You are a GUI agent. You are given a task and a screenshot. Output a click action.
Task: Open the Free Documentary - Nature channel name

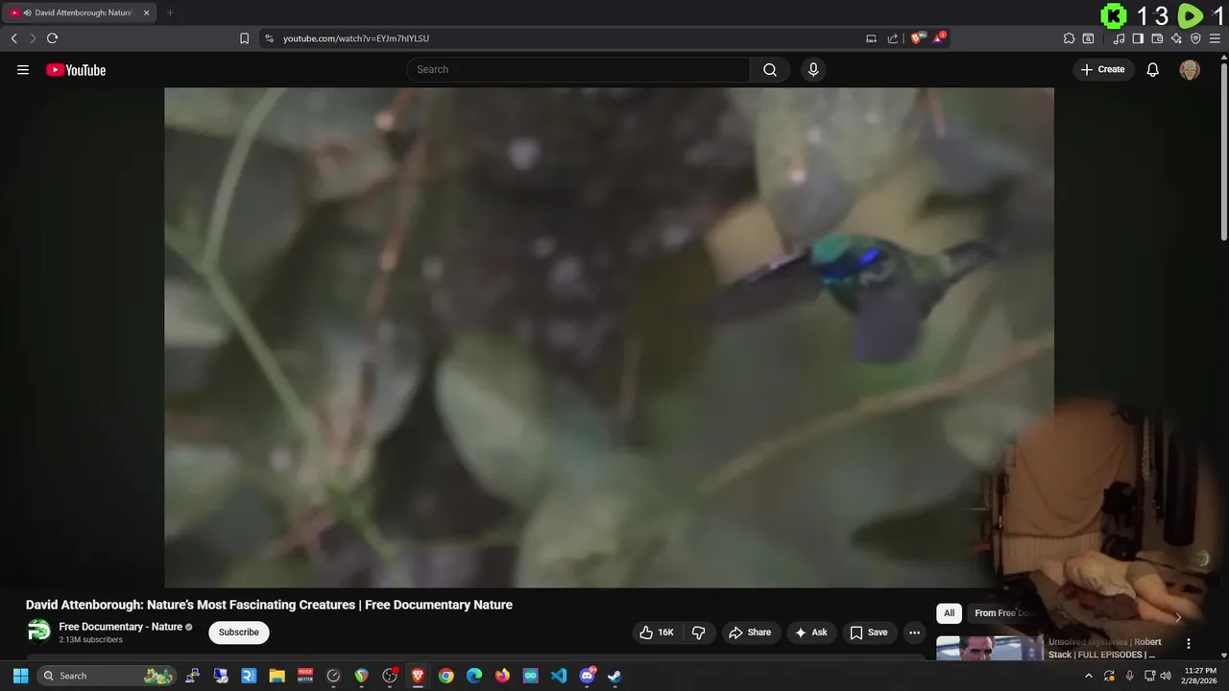click(x=121, y=627)
